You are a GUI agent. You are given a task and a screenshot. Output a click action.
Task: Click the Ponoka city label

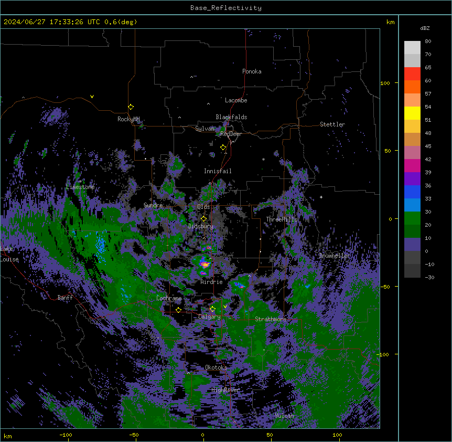pyautogui.click(x=252, y=71)
